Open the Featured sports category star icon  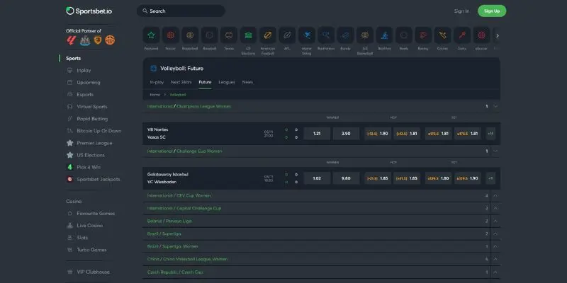[151, 35]
